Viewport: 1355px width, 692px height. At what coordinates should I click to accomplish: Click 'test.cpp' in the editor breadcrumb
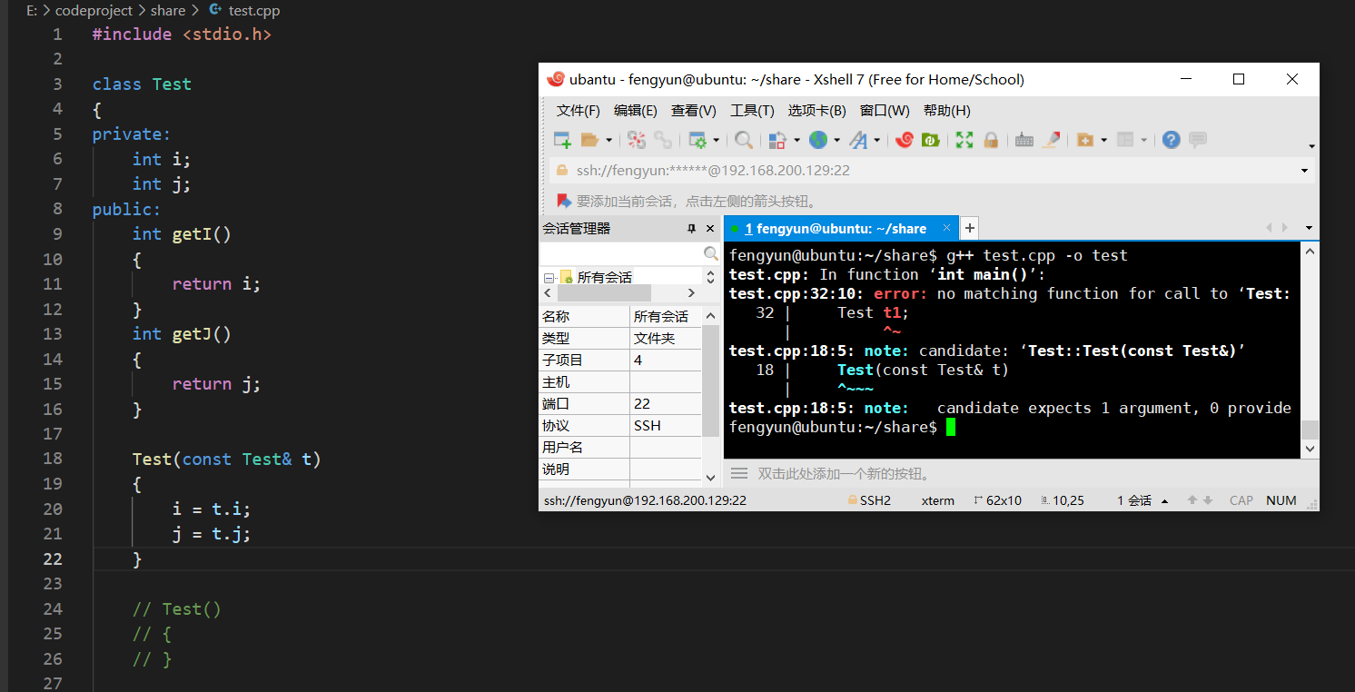coord(254,11)
